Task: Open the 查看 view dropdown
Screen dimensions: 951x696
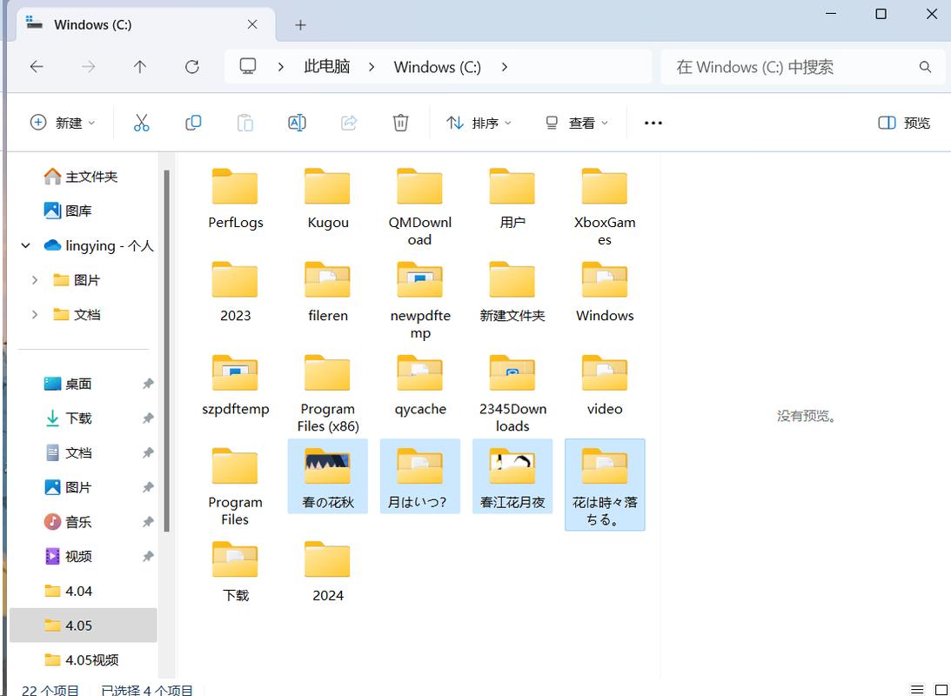Action: click(x=576, y=123)
